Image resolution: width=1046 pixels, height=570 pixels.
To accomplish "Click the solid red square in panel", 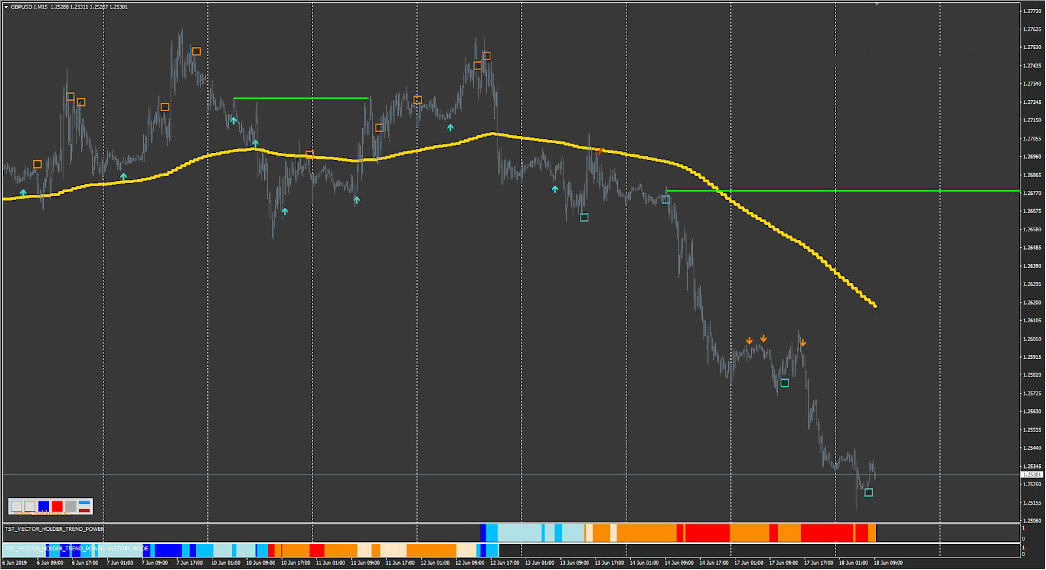I will click(57, 506).
